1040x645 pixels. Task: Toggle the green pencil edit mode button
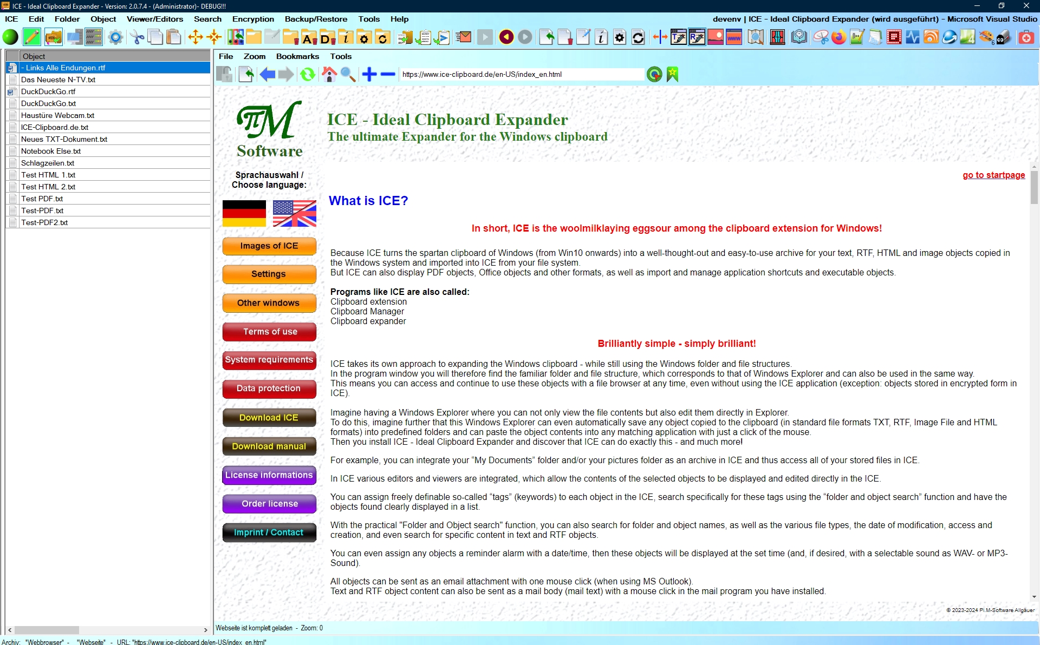click(x=32, y=37)
